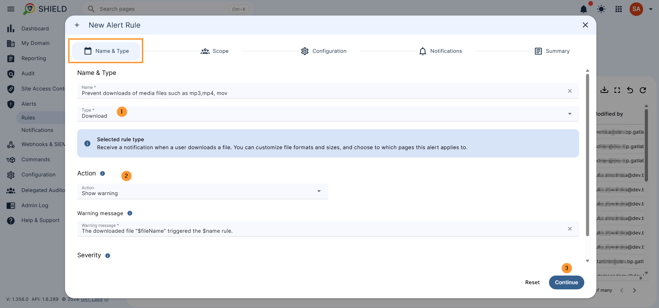Viewport: 659px width, 308px height.
Task: Jump to the Configuration step in the wizard
Action: [x=323, y=51]
